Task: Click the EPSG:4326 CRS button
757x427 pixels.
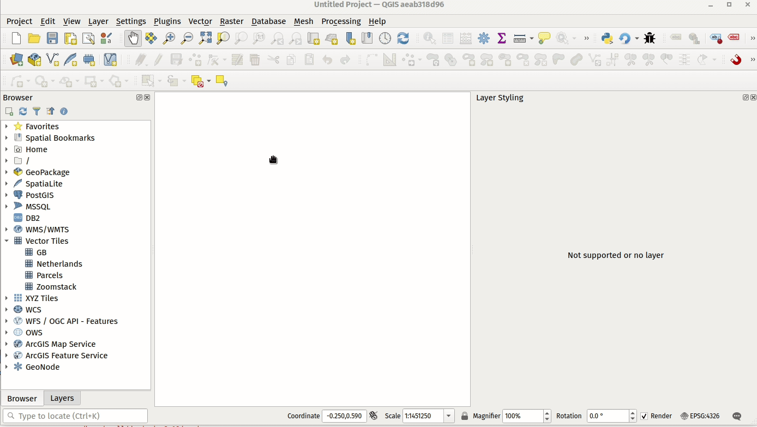Action: [x=700, y=416]
